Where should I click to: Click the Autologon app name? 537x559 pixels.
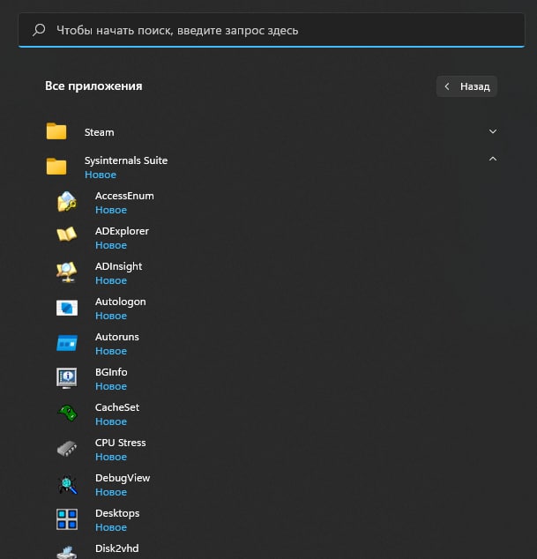[x=121, y=302]
